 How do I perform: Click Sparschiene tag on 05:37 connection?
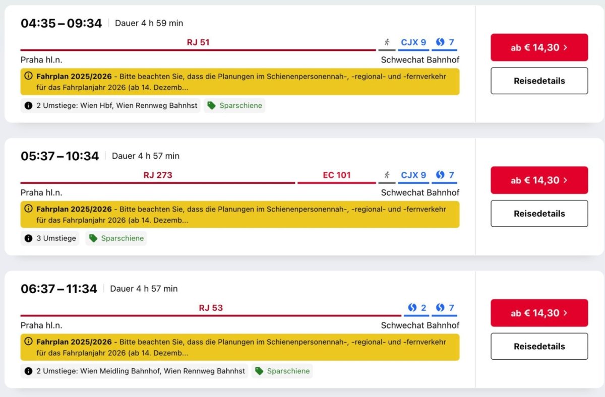(116, 238)
